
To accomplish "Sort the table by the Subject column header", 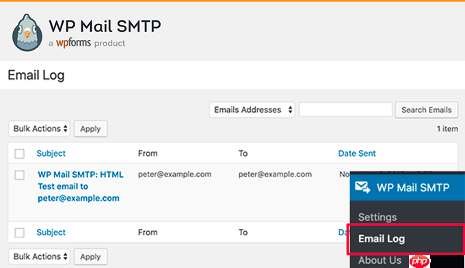I will click(51, 153).
